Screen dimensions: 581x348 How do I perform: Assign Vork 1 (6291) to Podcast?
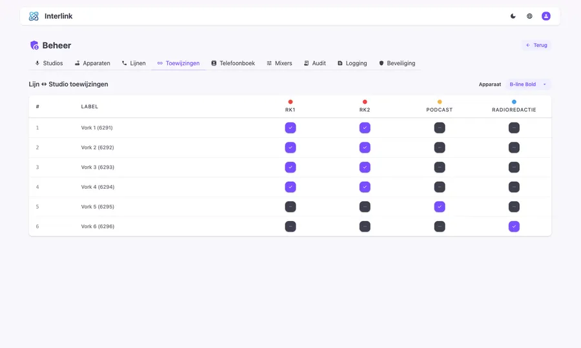pos(440,128)
